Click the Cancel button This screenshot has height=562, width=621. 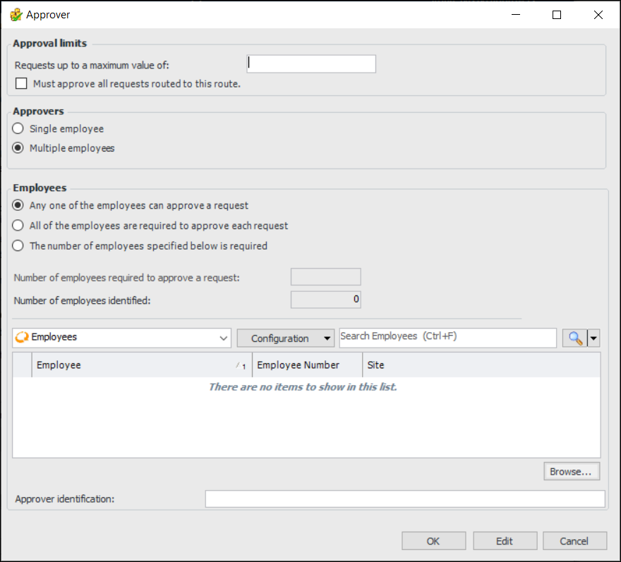click(x=574, y=541)
